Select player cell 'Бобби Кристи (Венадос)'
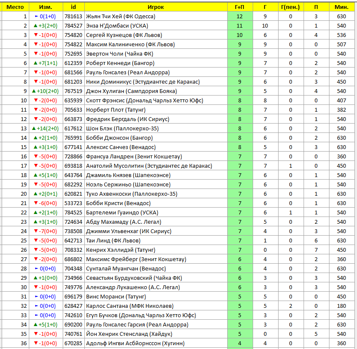Viewport: 357px width, 349px height. pos(156,203)
